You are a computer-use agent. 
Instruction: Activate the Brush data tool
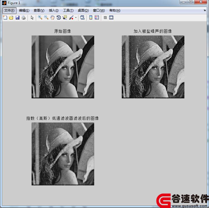click(x=71, y=17)
